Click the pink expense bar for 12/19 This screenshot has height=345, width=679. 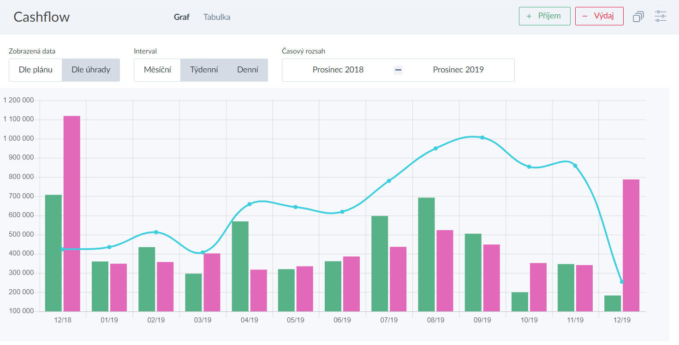[631, 244]
